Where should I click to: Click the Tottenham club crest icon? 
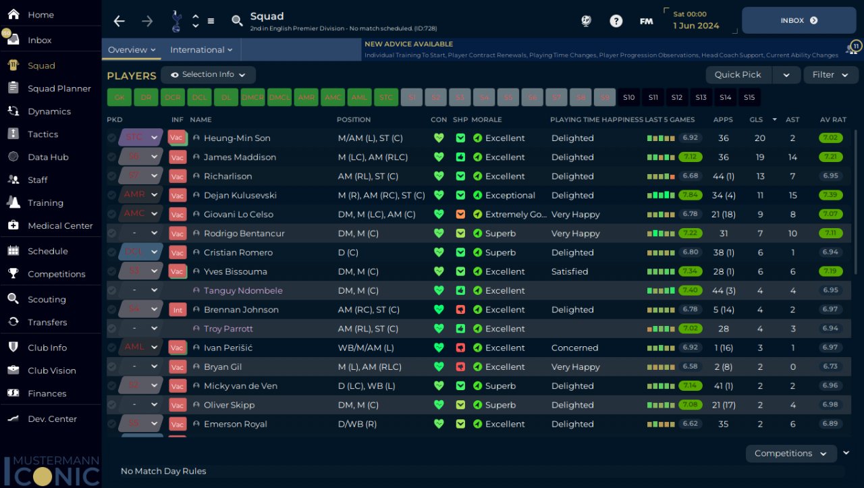[176, 21]
